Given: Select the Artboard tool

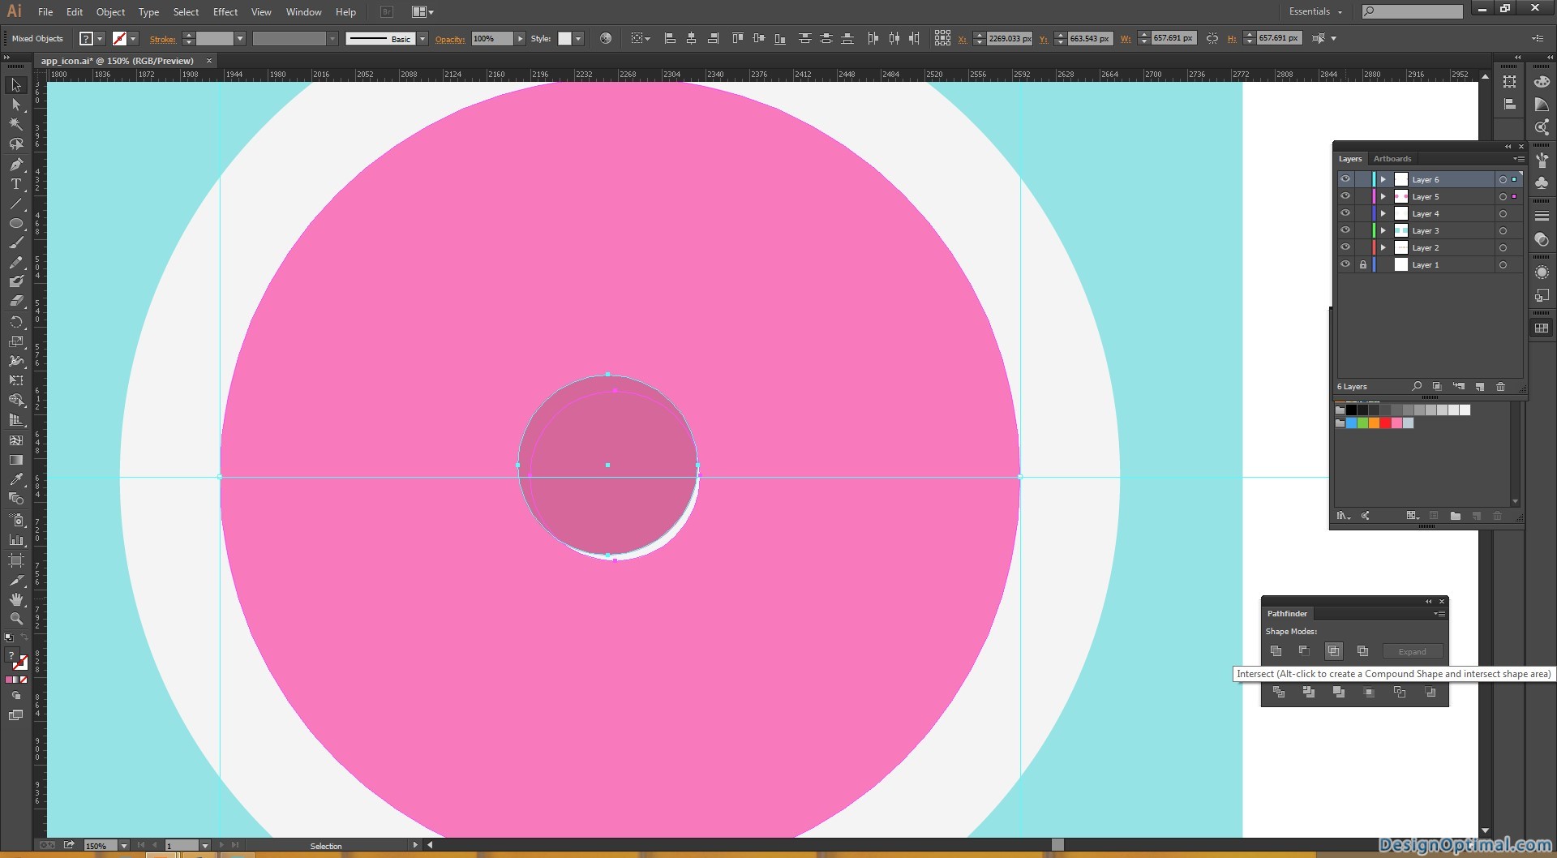Looking at the screenshot, I should point(15,560).
